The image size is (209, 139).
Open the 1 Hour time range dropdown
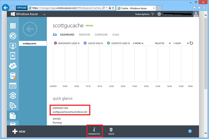(181, 43)
